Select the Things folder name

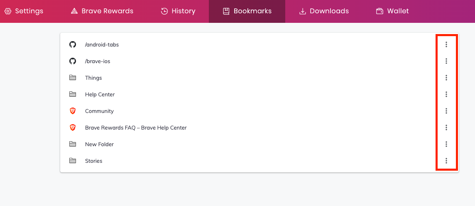(x=93, y=78)
